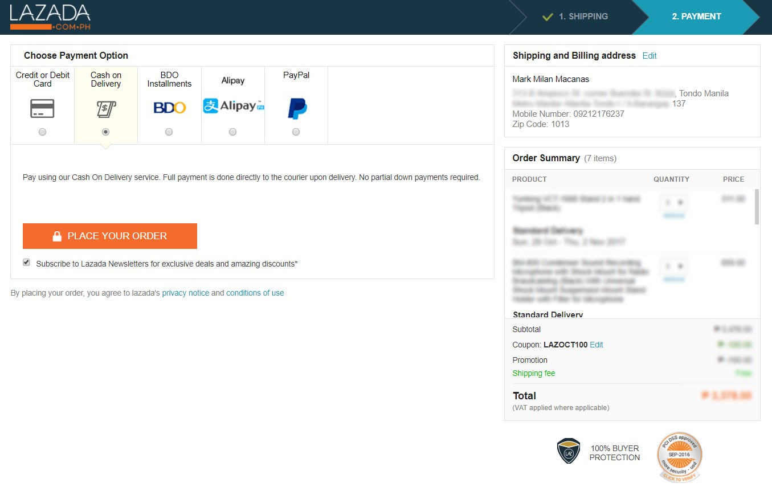772x491 pixels.
Task: Click the 100% Buyer Protection text
Action: pos(615,453)
